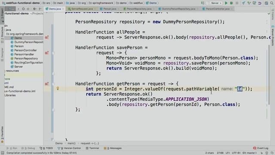The height and width of the screenshot is (155, 275).
Task: Collapse the getPerson lambda fold marker
Action: [x=53, y=84]
